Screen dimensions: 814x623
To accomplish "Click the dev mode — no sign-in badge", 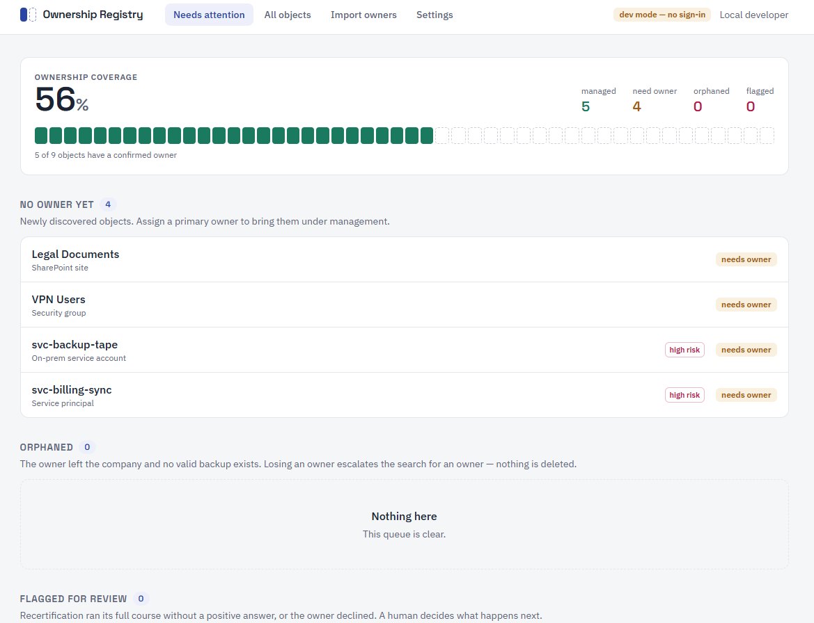I will click(x=662, y=15).
